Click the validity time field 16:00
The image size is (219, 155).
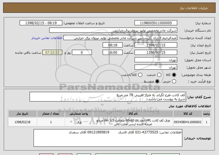(x=113, y=53)
